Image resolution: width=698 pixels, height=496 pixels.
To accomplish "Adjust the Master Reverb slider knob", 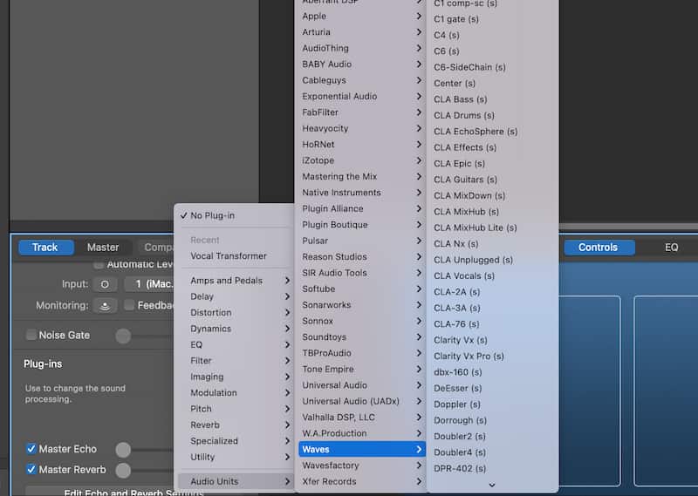I will pyautogui.click(x=123, y=470).
